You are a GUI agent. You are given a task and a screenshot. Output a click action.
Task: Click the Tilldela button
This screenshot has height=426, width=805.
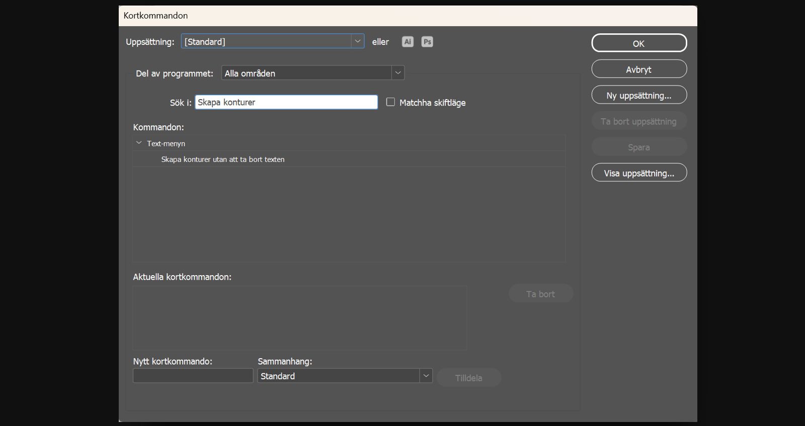(469, 378)
